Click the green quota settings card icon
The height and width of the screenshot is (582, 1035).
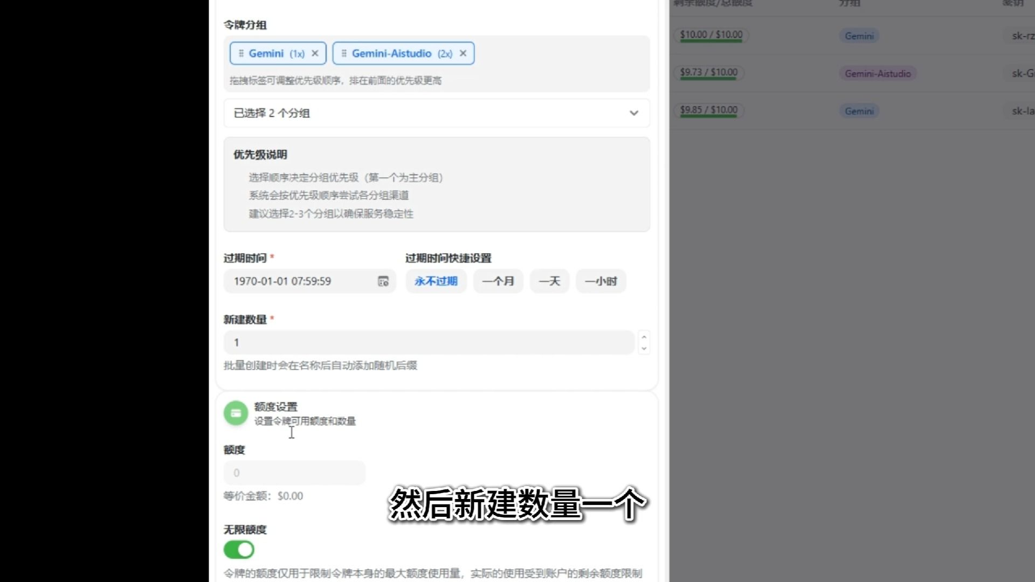(x=236, y=413)
